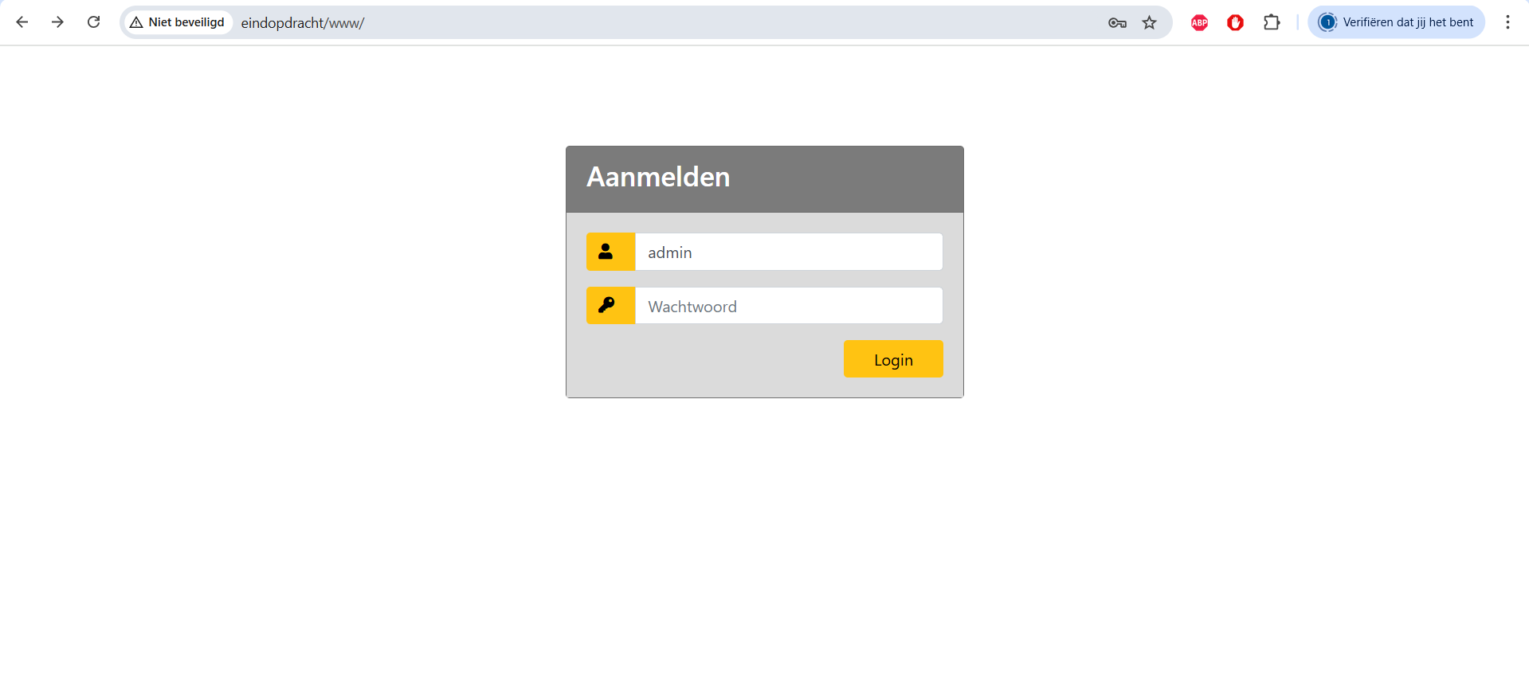Select the address bar URL text
Viewport: 1529px width, 673px height.
[x=303, y=23]
